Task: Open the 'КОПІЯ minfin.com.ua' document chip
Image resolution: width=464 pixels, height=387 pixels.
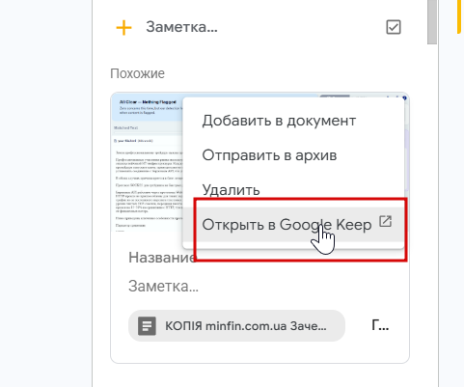Action: 236,326
